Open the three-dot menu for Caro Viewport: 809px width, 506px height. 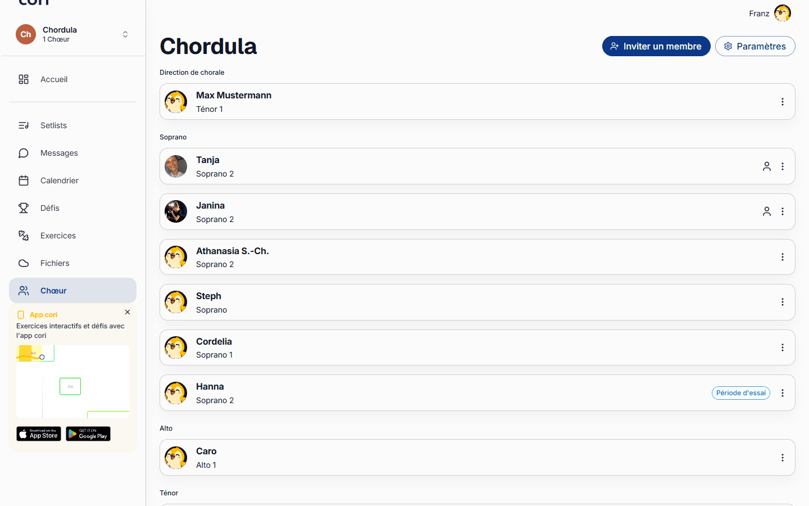click(783, 458)
